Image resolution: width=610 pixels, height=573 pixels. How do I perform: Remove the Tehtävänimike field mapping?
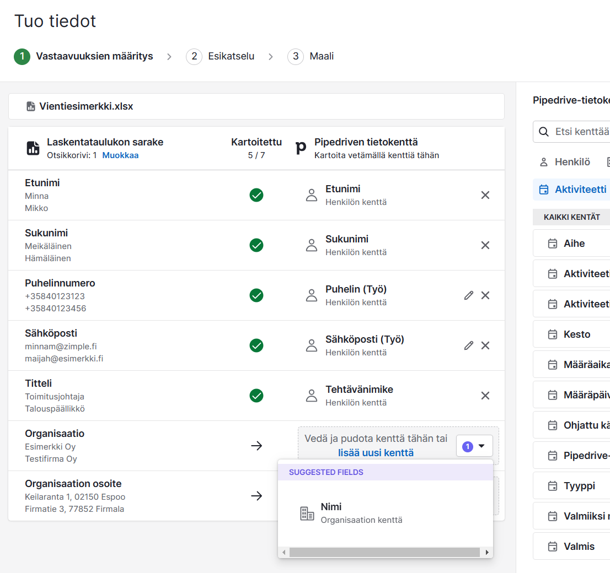click(x=485, y=396)
